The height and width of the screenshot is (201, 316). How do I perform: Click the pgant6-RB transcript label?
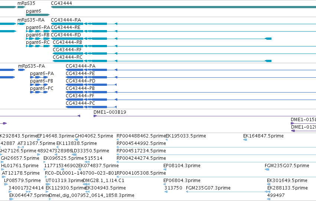38,35
